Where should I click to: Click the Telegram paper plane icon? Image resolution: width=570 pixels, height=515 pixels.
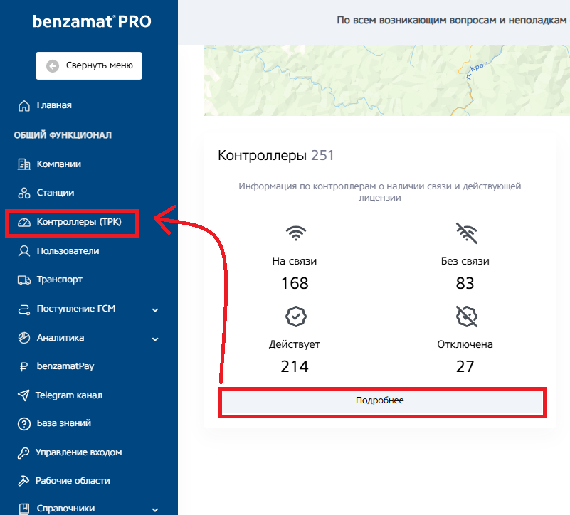(23, 395)
